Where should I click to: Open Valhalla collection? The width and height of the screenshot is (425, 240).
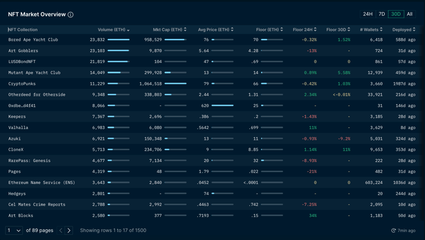click(18, 127)
